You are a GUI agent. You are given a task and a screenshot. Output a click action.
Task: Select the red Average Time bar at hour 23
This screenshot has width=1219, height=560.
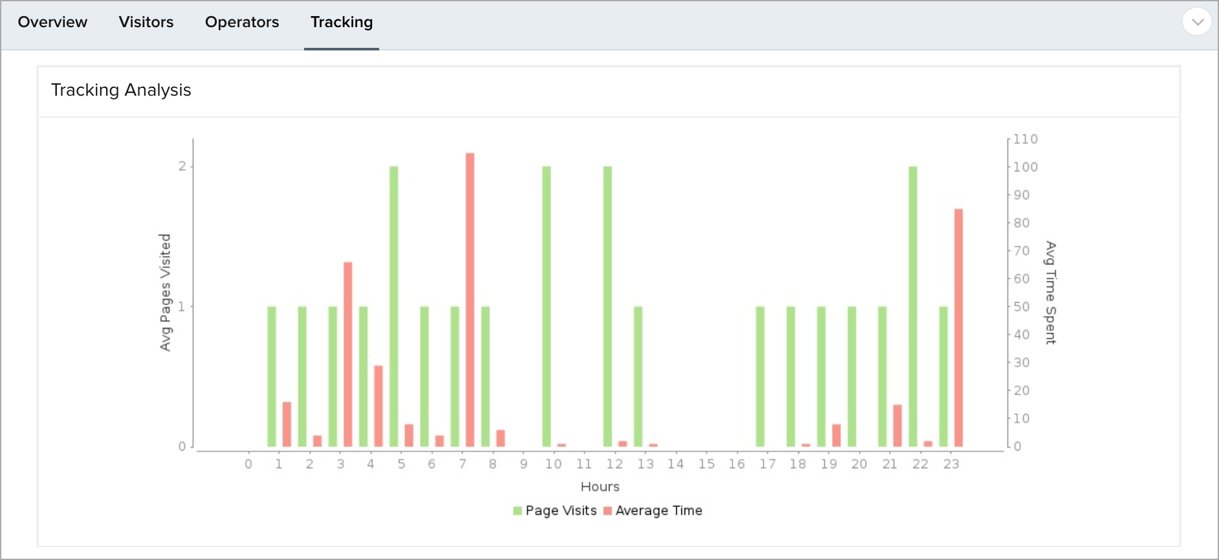pos(958,328)
